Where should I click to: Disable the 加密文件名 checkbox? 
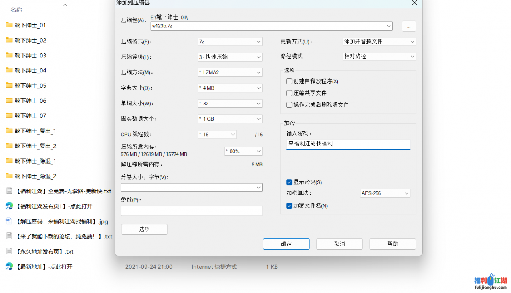coord(289,206)
